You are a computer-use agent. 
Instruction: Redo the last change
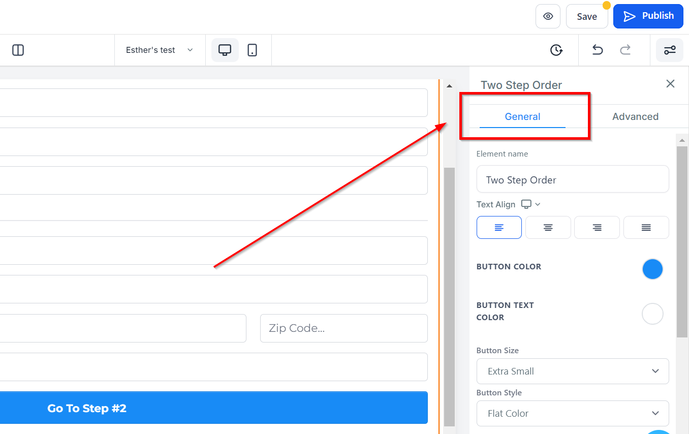click(x=625, y=50)
